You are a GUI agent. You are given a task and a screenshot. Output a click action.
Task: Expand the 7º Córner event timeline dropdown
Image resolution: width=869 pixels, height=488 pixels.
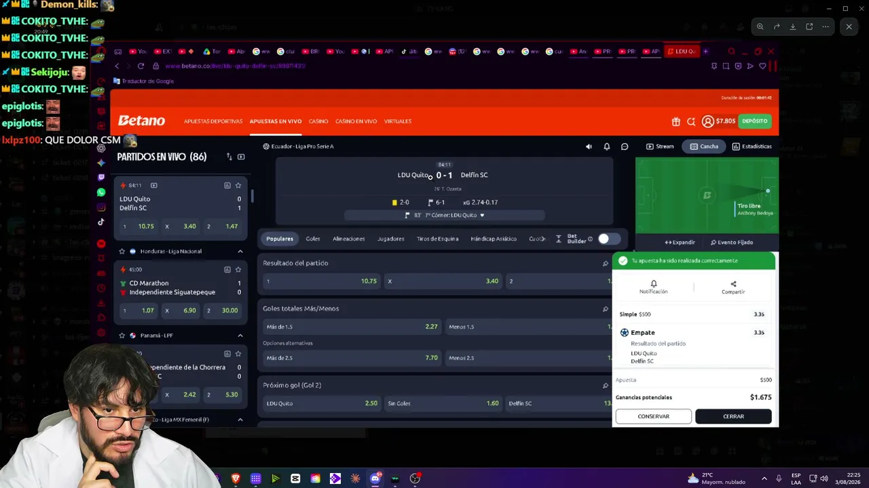point(482,216)
